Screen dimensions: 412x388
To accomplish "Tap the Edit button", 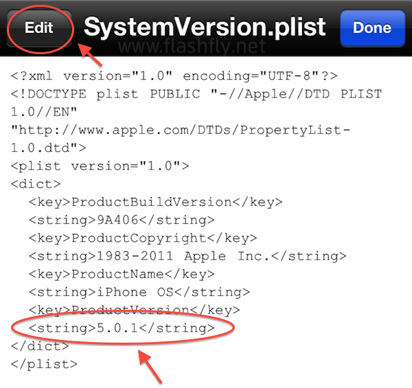I will coord(39,28).
